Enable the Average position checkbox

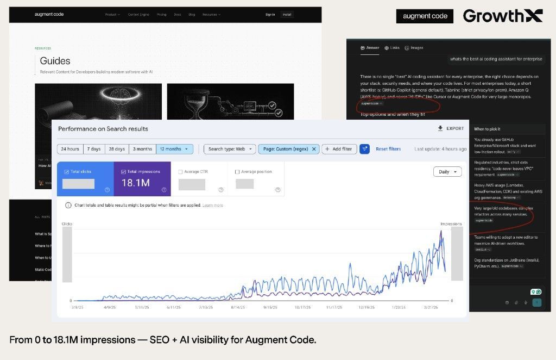click(237, 172)
